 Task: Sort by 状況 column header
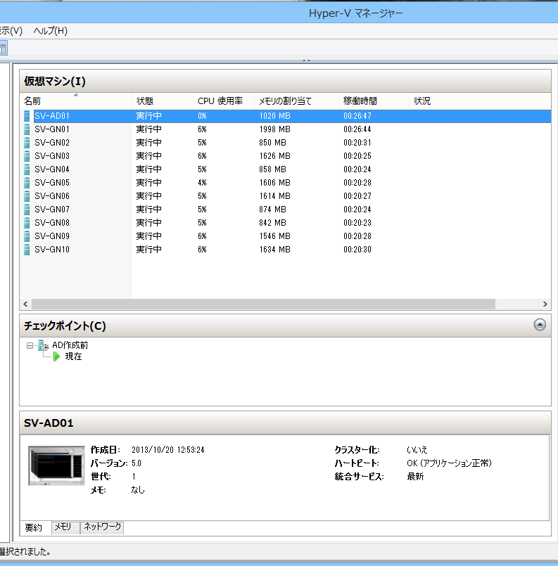pos(480,101)
